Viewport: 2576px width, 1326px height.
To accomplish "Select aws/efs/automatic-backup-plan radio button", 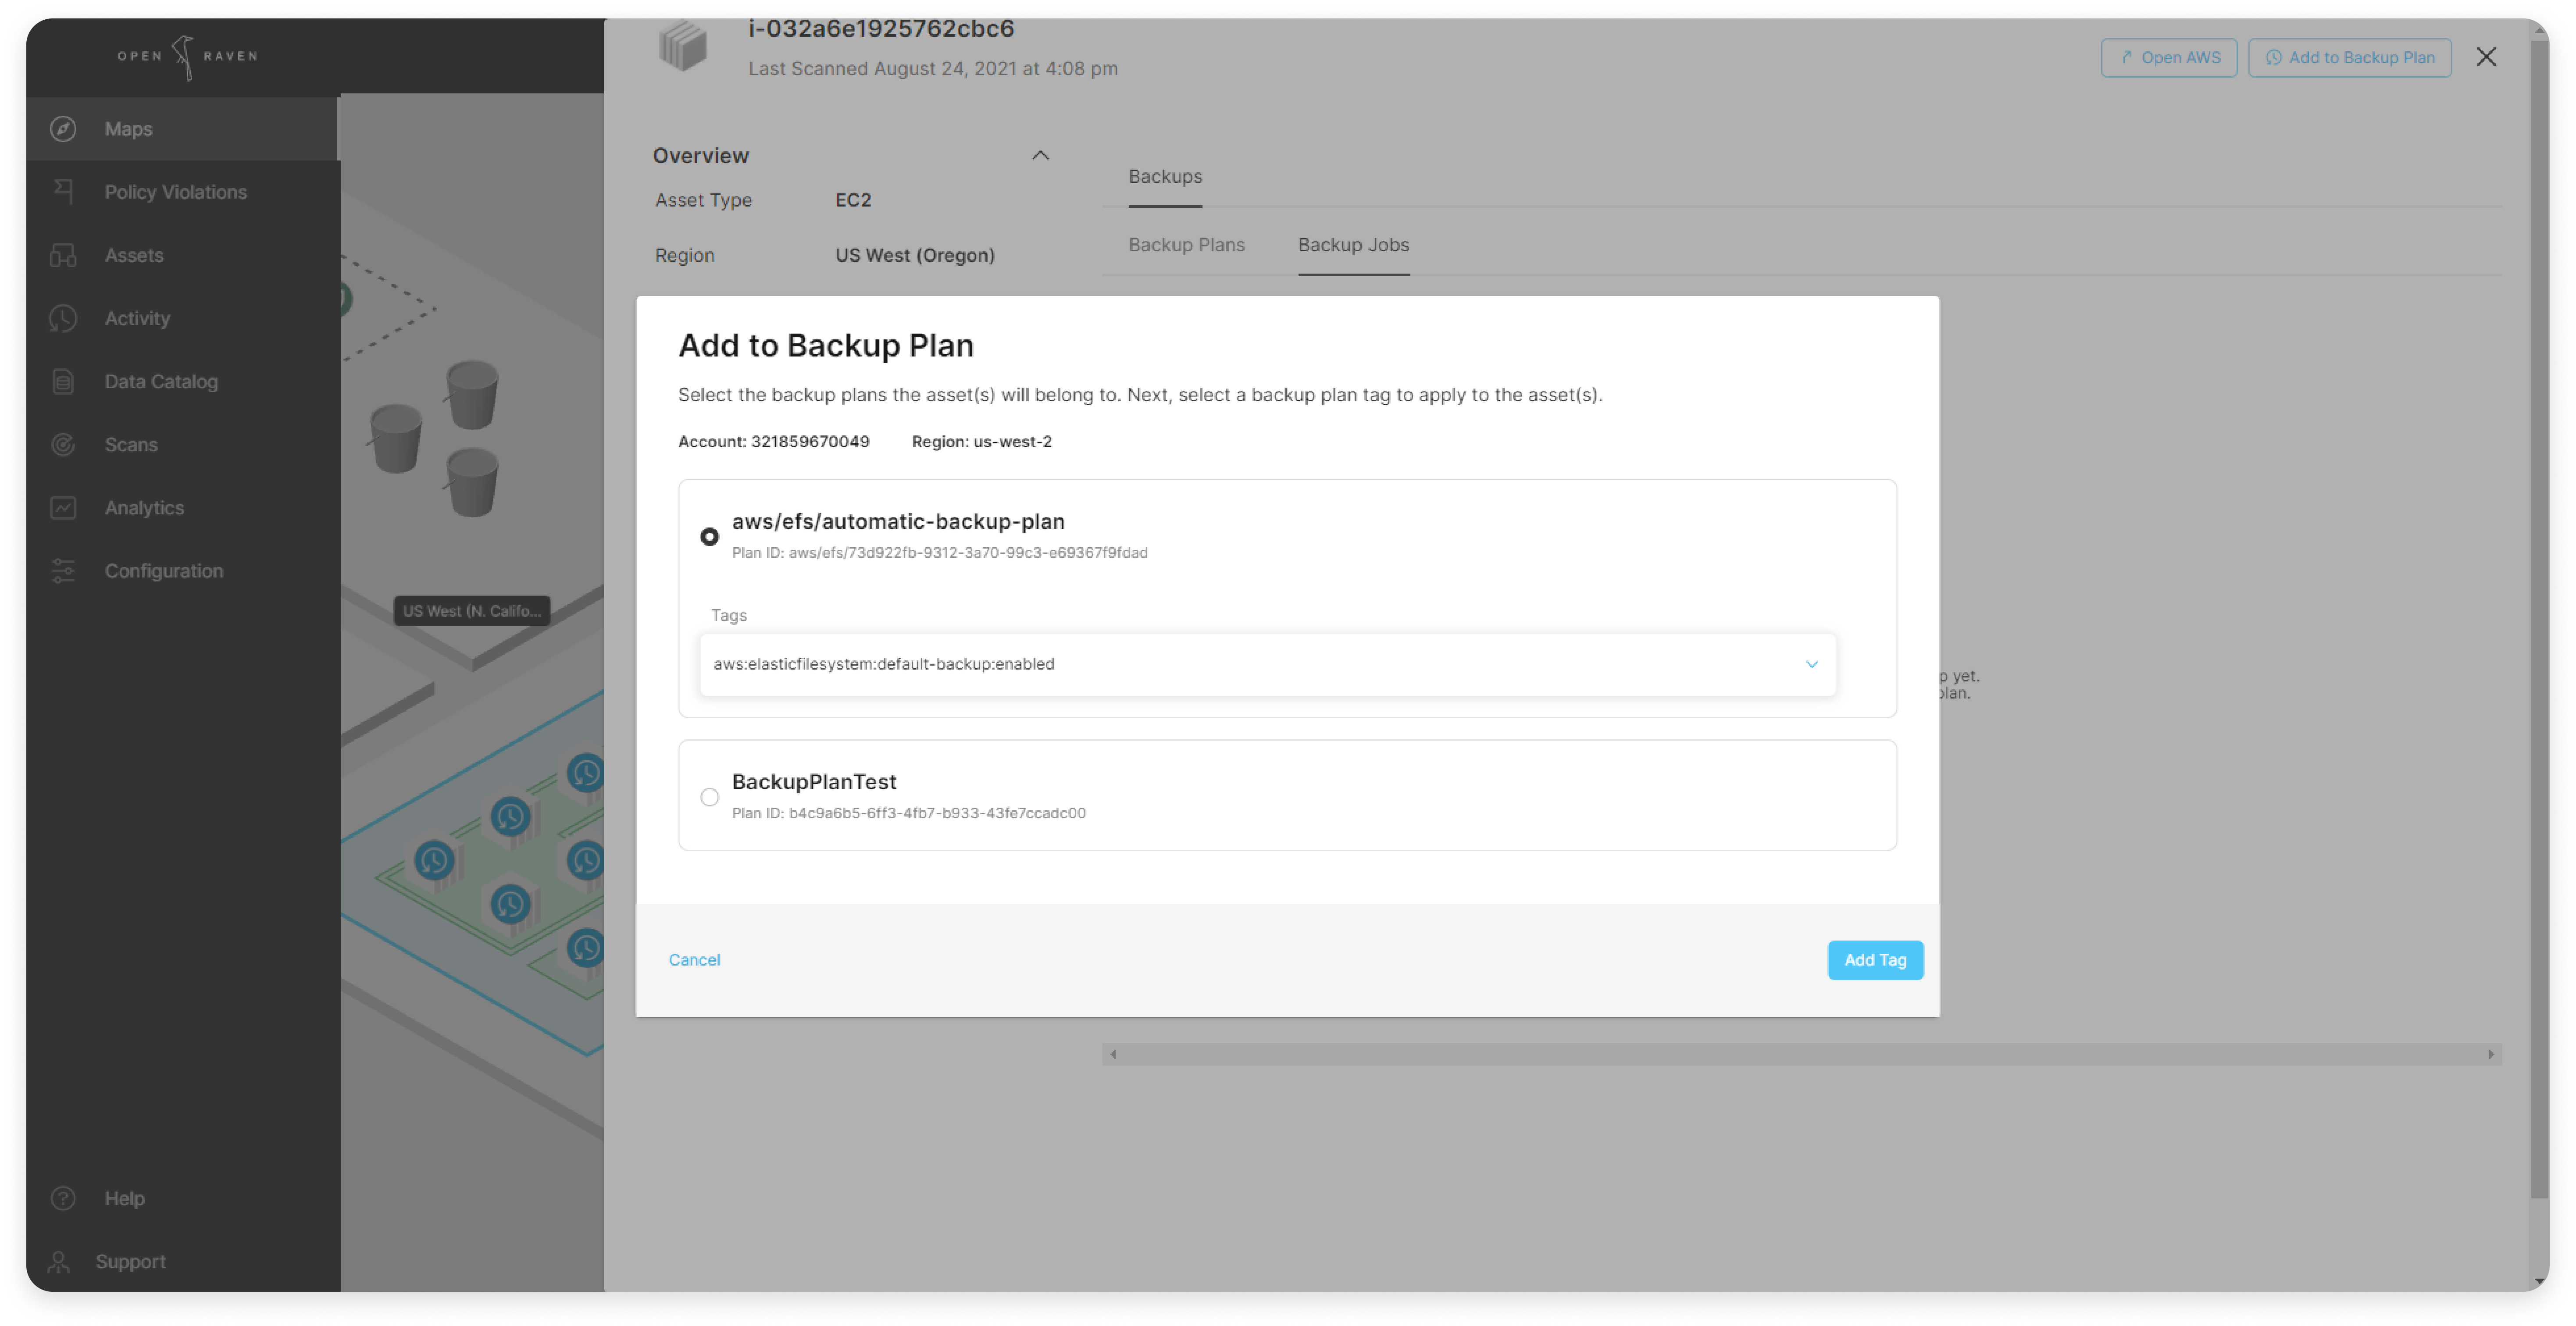I will pos(709,536).
